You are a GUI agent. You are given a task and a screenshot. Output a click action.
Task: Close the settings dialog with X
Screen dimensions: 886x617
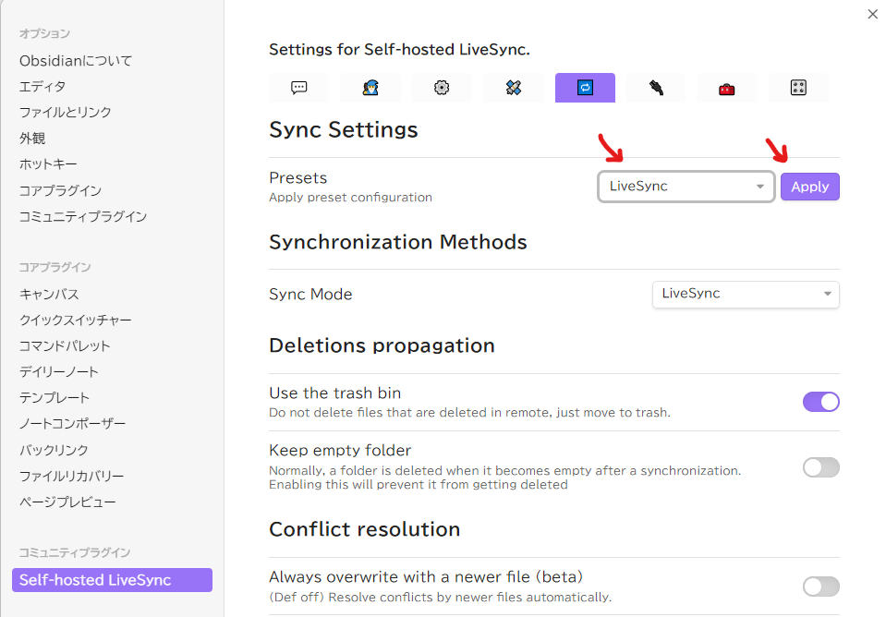click(872, 14)
